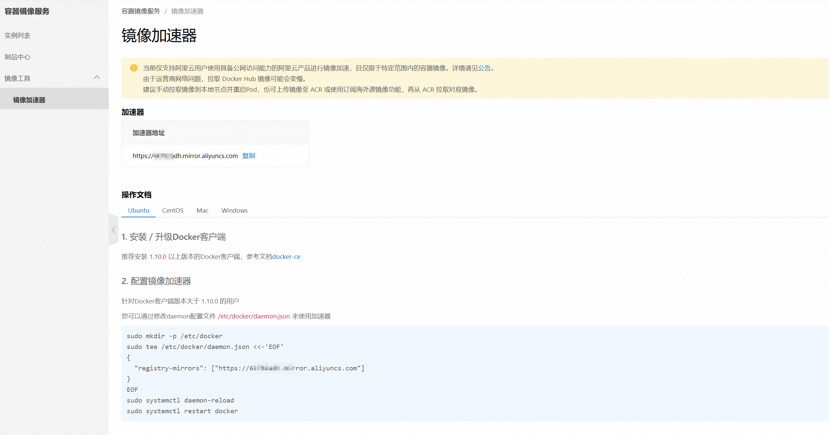Select the Ubuntu tab
The width and height of the screenshot is (829, 435).
pyautogui.click(x=138, y=210)
